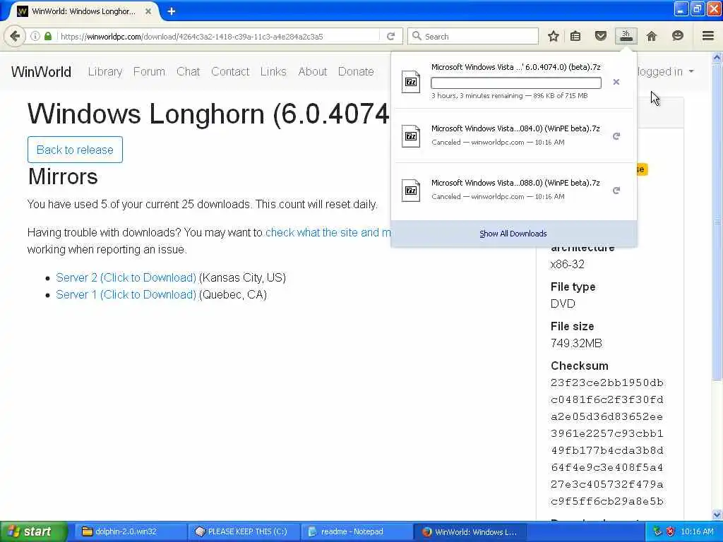The image size is (723, 542).
Task: Click the page scrollbar down arrow
Action: (717, 514)
